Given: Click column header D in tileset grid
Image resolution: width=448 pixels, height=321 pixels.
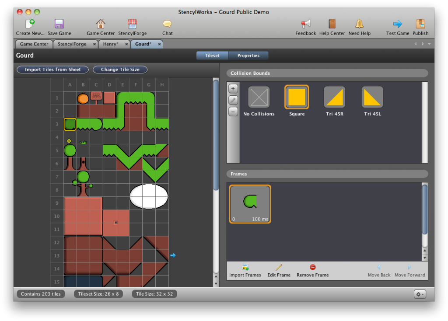Looking at the screenshot, I should coord(109,84).
